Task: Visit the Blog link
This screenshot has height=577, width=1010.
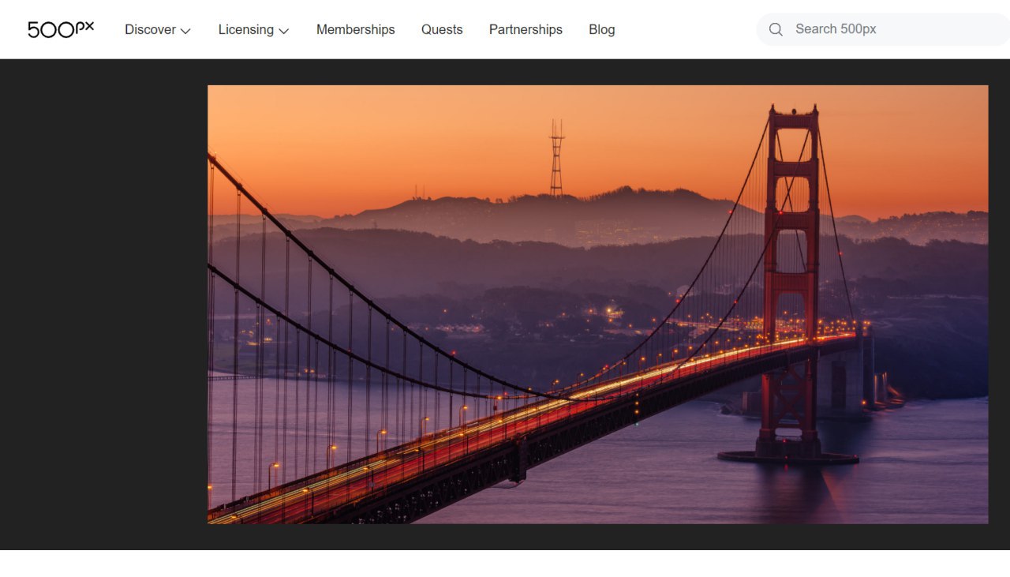Action: point(602,29)
